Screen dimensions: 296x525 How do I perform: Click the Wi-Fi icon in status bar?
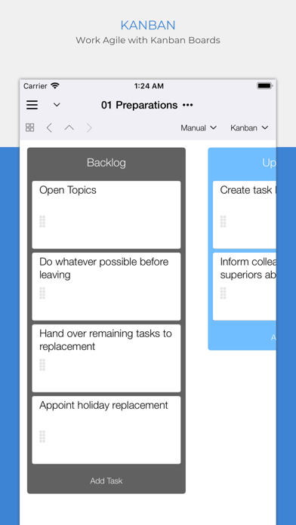click(x=54, y=86)
